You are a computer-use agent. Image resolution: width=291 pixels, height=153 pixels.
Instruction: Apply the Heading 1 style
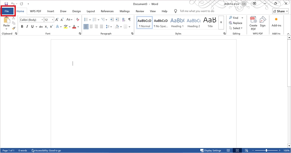(177, 22)
